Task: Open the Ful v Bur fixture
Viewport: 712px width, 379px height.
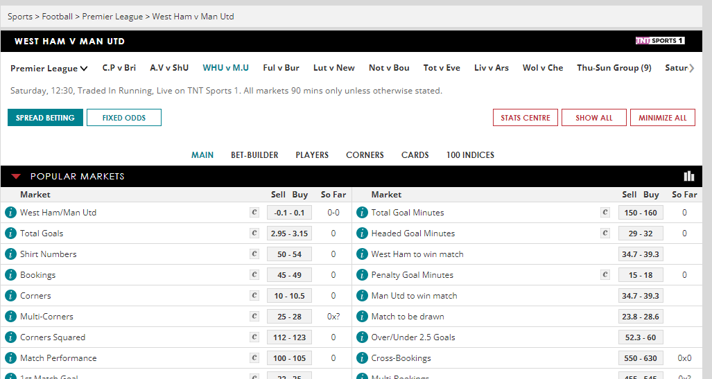Action: coord(281,68)
